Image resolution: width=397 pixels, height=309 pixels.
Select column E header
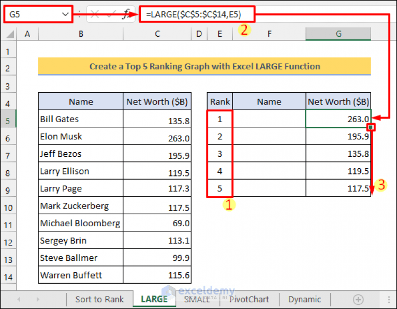click(220, 34)
